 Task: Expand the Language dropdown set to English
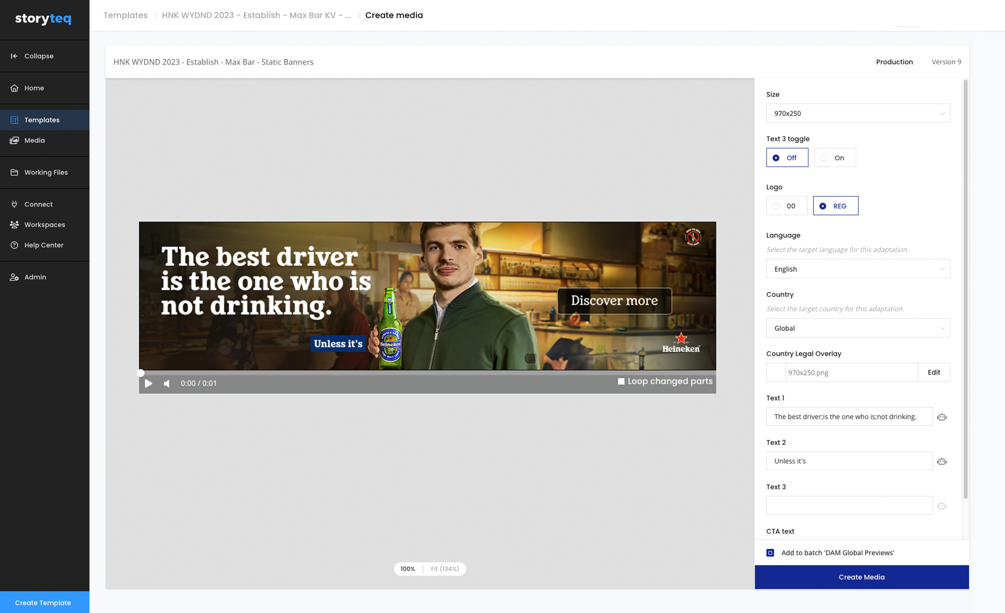[858, 269]
